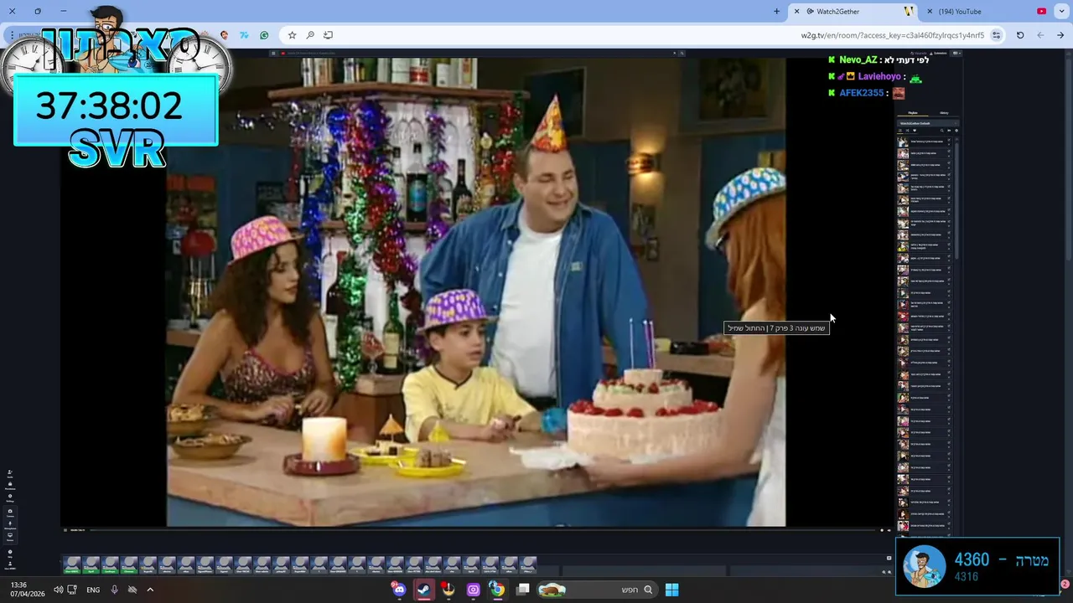Open the Grammarly green extension icon
This screenshot has width=1073, height=603.
(264, 35)
